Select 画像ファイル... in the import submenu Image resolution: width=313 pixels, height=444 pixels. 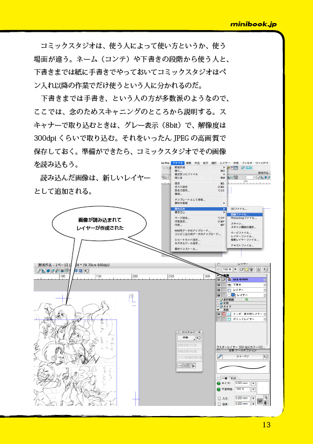(245, 214)
